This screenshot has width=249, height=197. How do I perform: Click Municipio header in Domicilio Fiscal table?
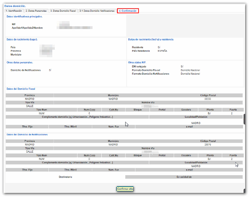click(x=113, y=95)
